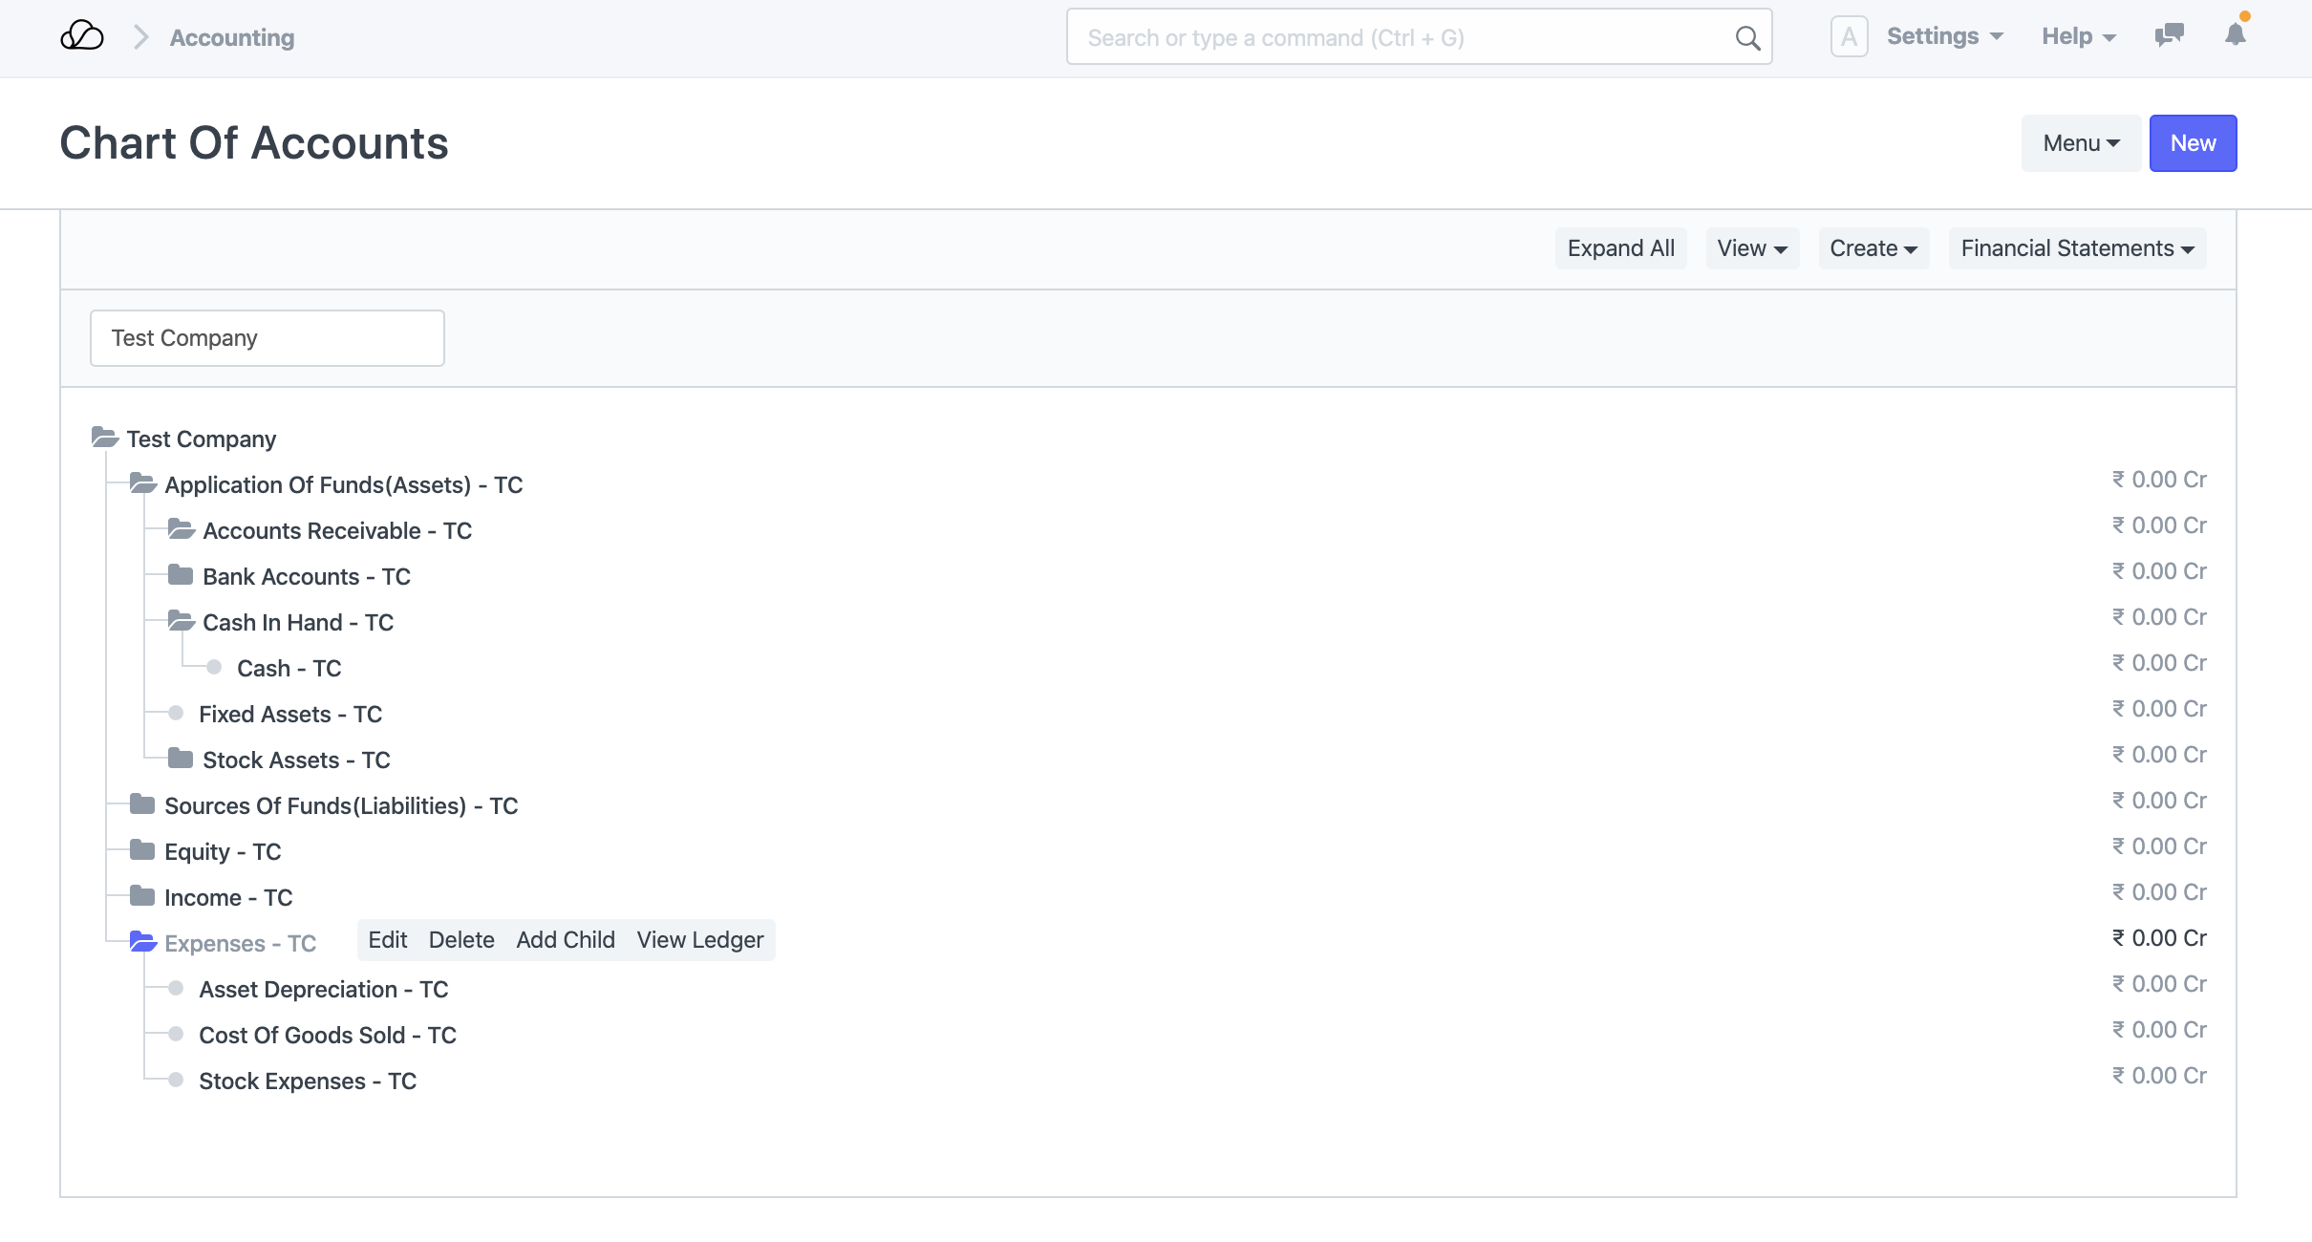This screenshot has width=2312, height=1242.
Task: Expand Sources Of Funds(Liabilities) folder
Action: pos(142,804)
